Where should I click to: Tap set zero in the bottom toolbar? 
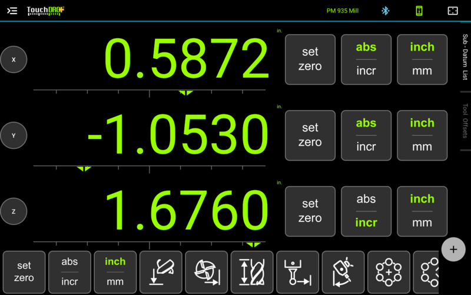coord(24,272)
